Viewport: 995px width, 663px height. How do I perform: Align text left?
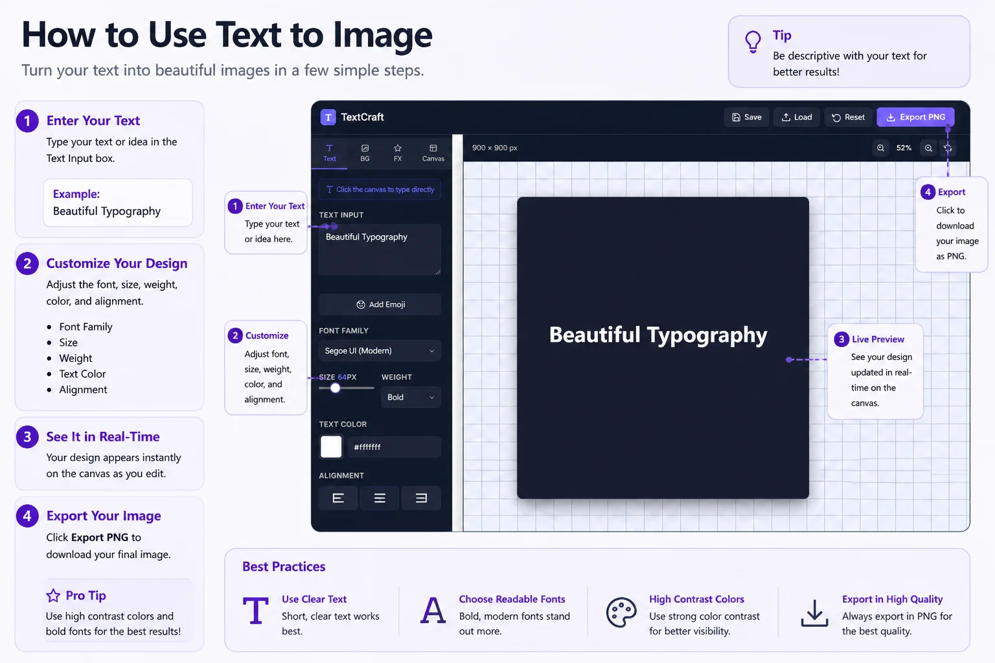click(x=338, y=498)
